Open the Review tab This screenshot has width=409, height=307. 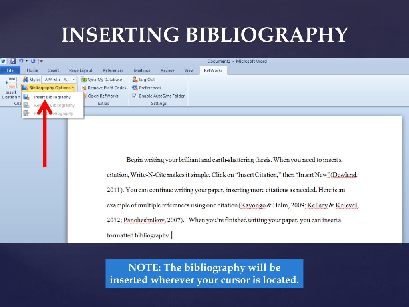click(x=167, y=70)
